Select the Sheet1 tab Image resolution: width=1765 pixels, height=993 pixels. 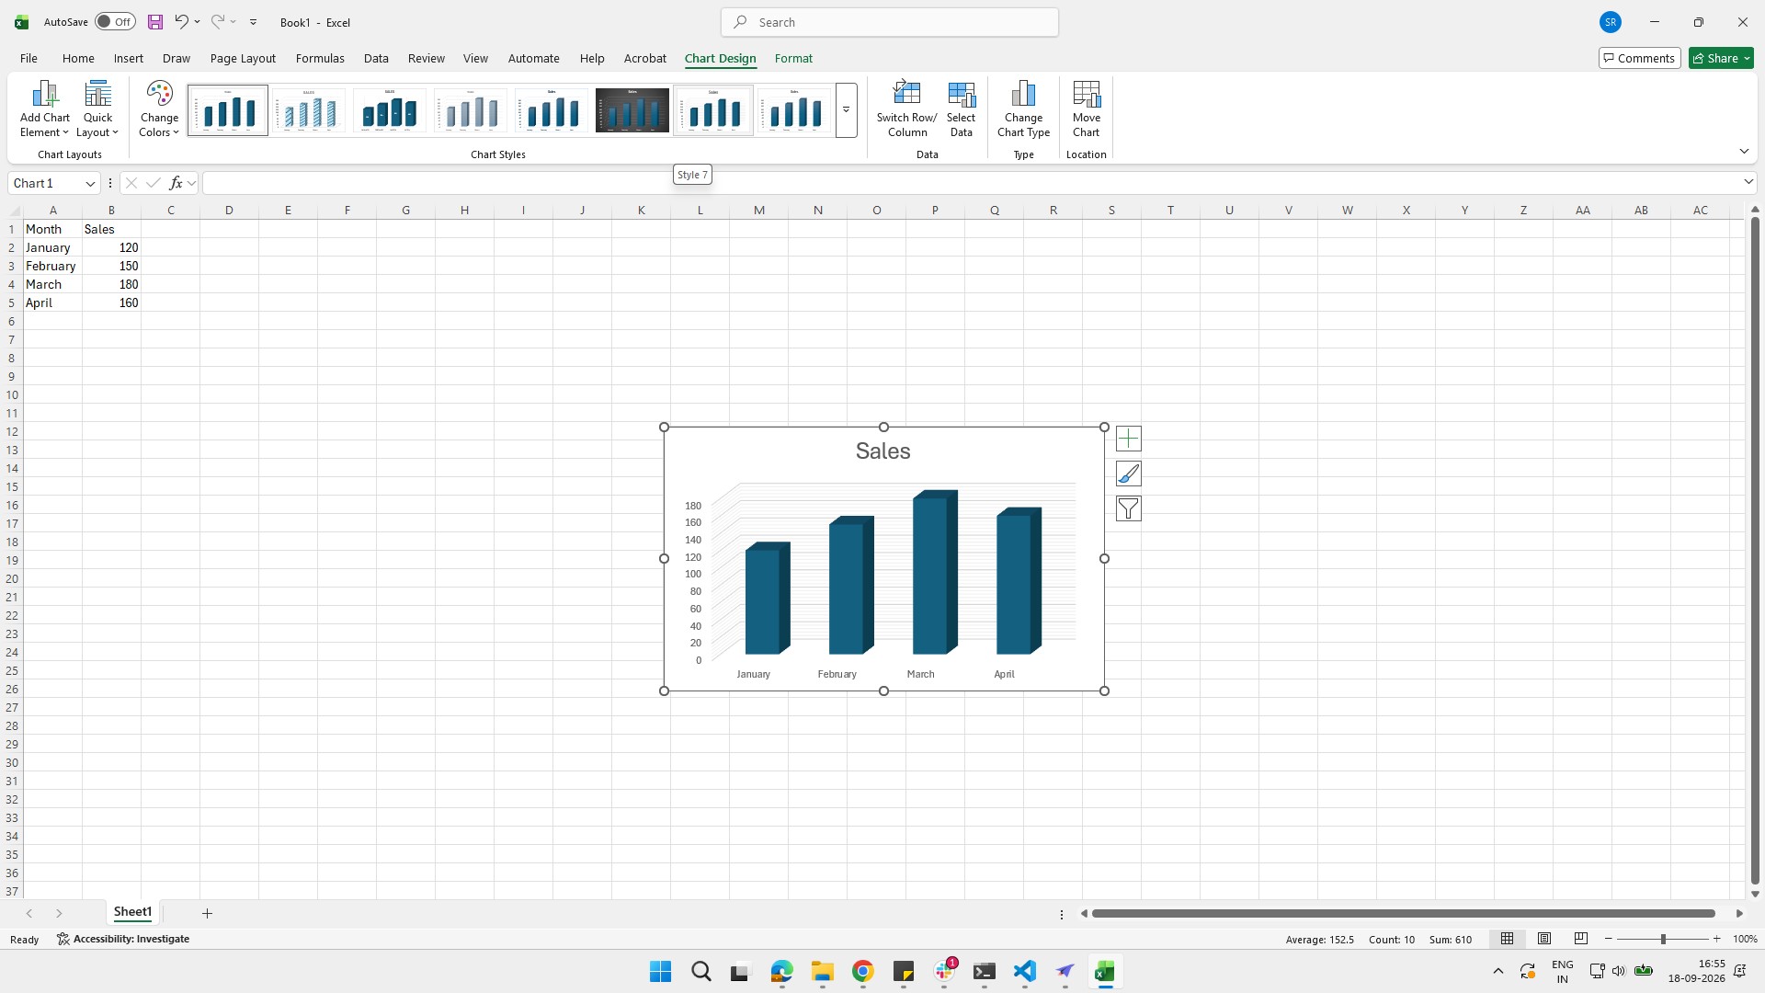pos(132,912)
